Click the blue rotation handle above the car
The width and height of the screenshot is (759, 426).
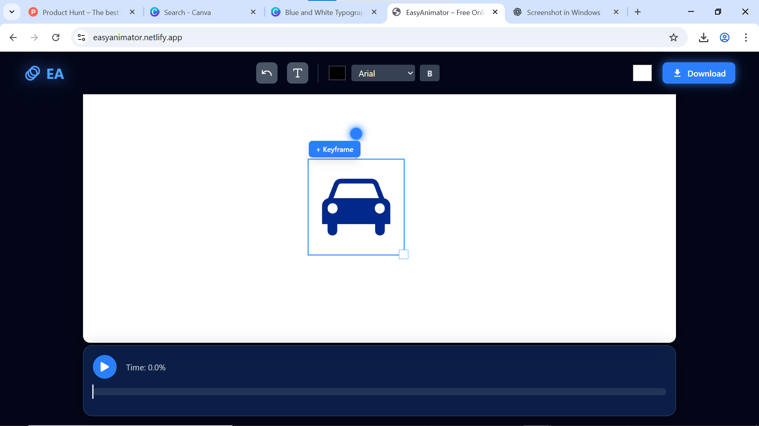click(356, 134)
